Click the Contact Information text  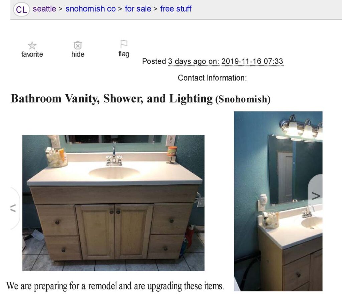212,78
